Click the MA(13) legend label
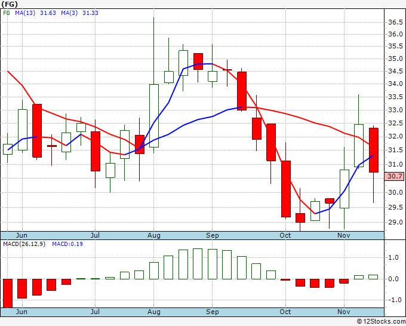Viewport: 406px width, 326px height. pos(25,13)
